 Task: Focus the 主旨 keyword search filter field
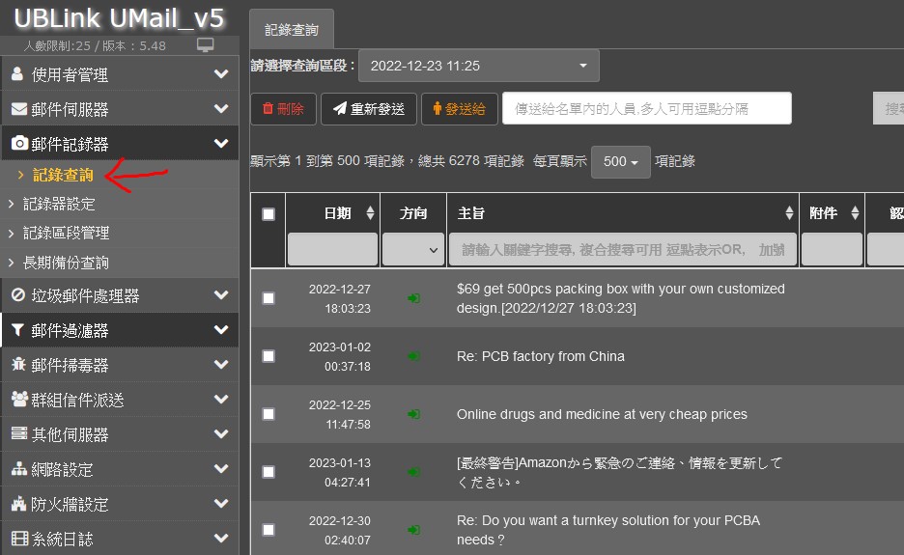[x=622, y=249]
